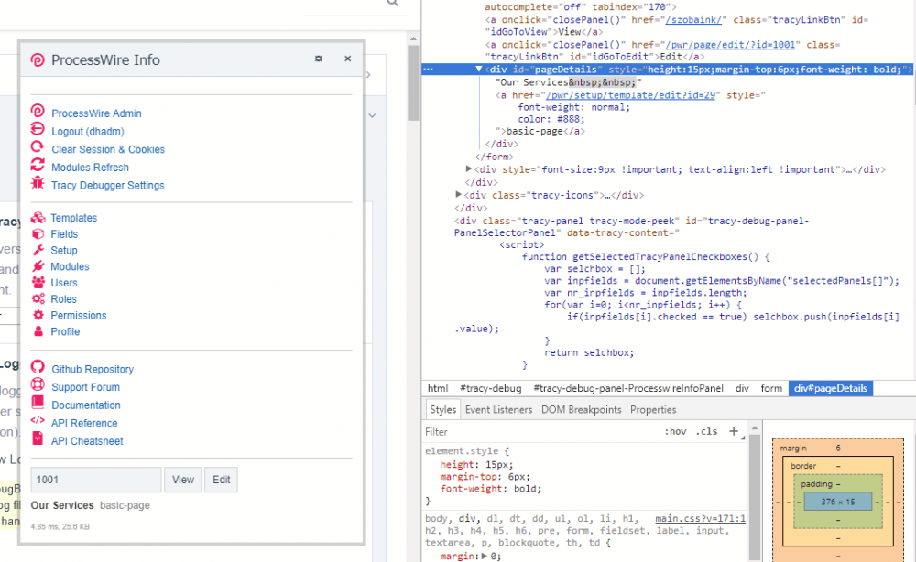
Task: Click the Setup wrench icon
Action: click(x=38, y=250)
